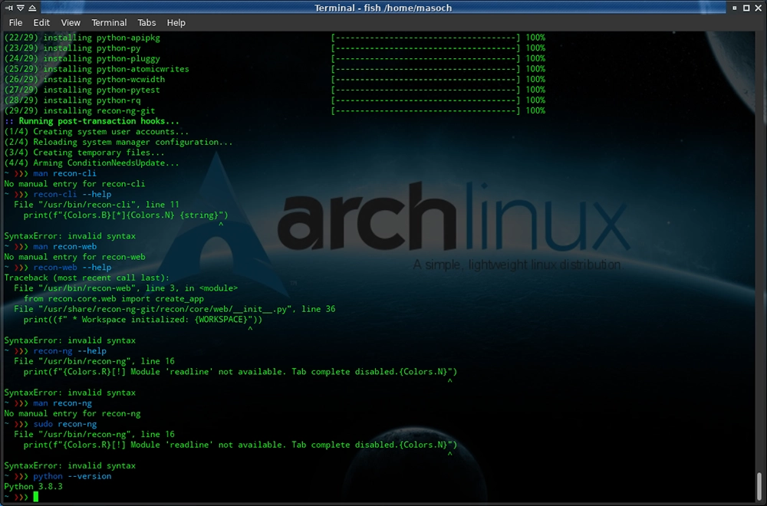Click the downward triangle icon in the title bar
767x506 pixels.
[21, 7]
